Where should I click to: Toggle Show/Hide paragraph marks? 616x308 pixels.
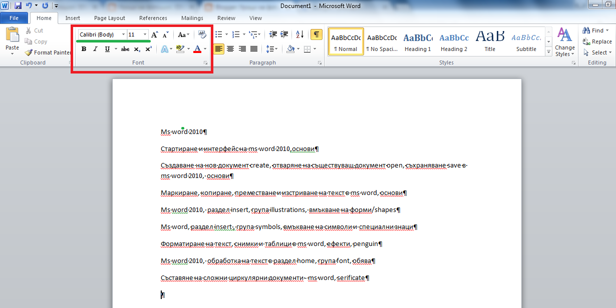coord(317,34)
